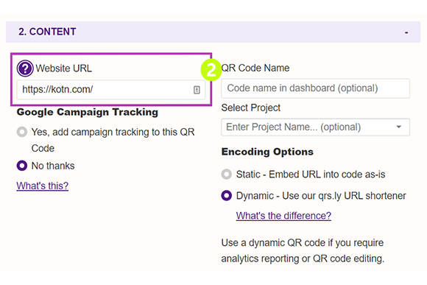Select the 'No thanks' radio button
Viewport: 427px width, 285px height.
(22, 166)
